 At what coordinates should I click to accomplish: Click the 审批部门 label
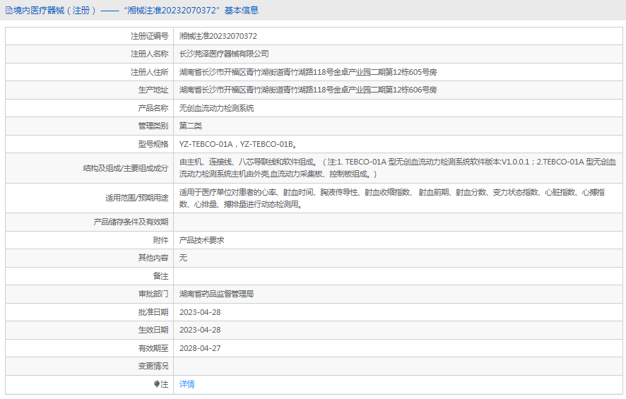(153, 294)
